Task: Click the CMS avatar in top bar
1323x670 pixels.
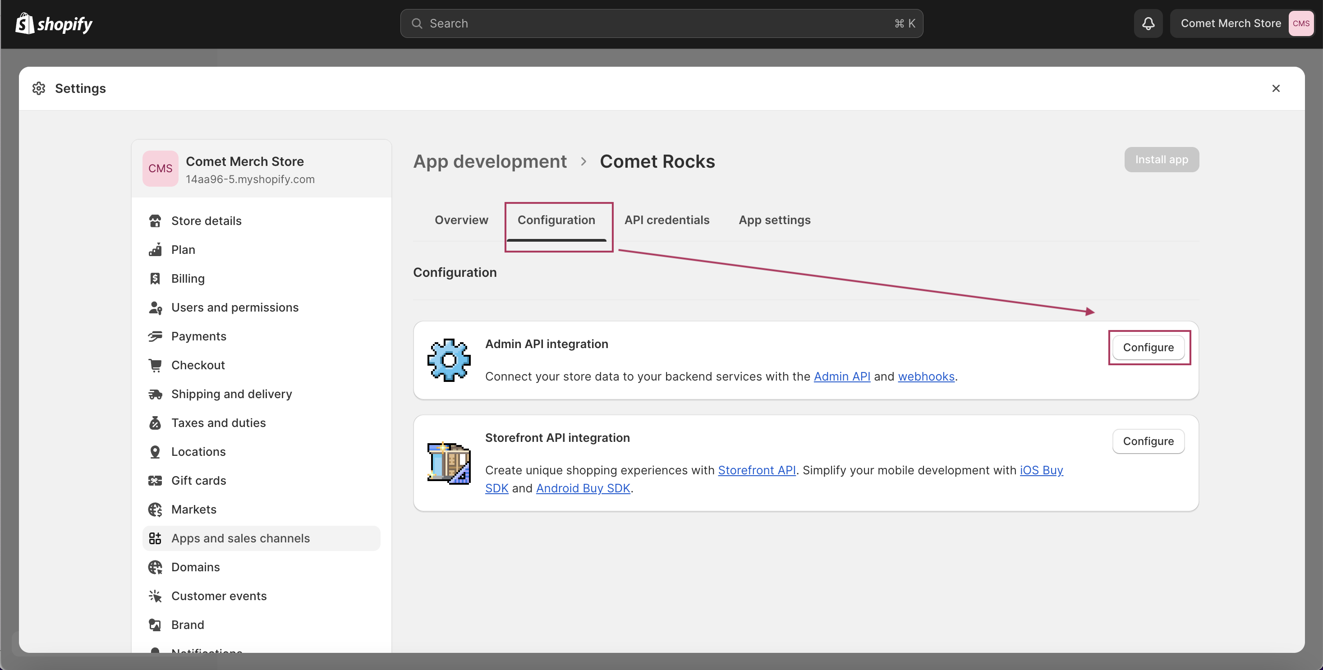Action: [x=1301, y=23]
